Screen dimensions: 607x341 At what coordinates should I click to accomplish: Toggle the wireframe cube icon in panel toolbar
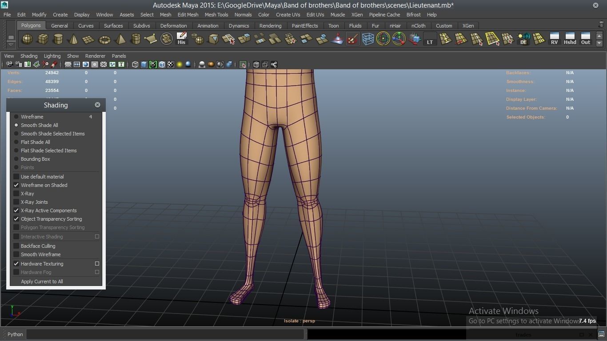coord(135,65)
